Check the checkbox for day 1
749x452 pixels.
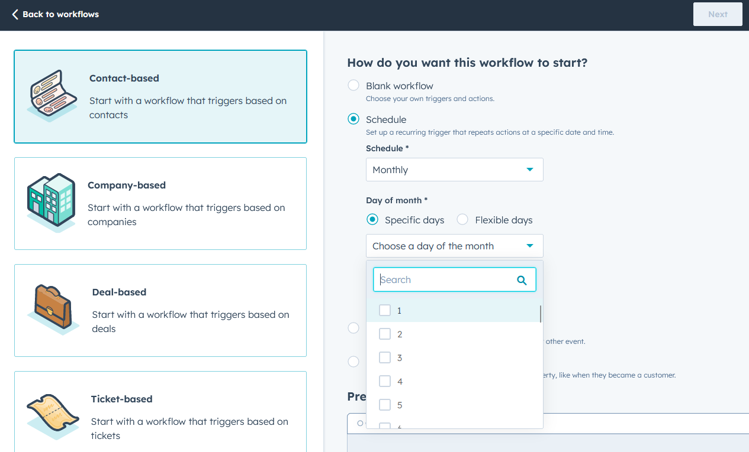click(x=385, y=310)
